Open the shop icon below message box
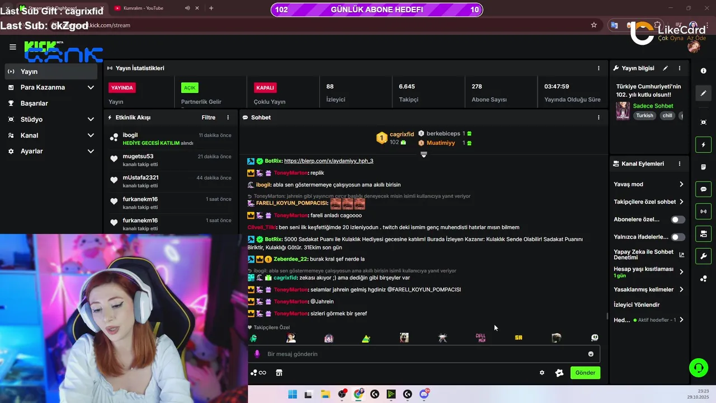Viewport: 716px width, 403px height. (x=279, y=373)
